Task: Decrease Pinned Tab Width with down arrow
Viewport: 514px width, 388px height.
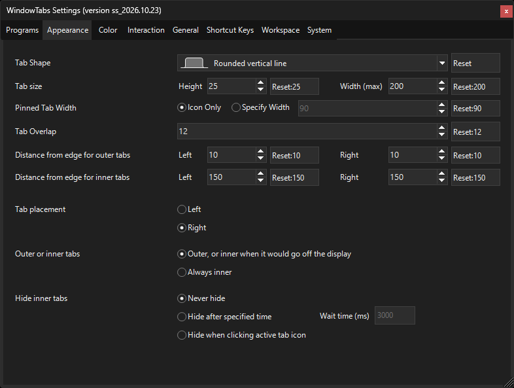Action: 442,112
